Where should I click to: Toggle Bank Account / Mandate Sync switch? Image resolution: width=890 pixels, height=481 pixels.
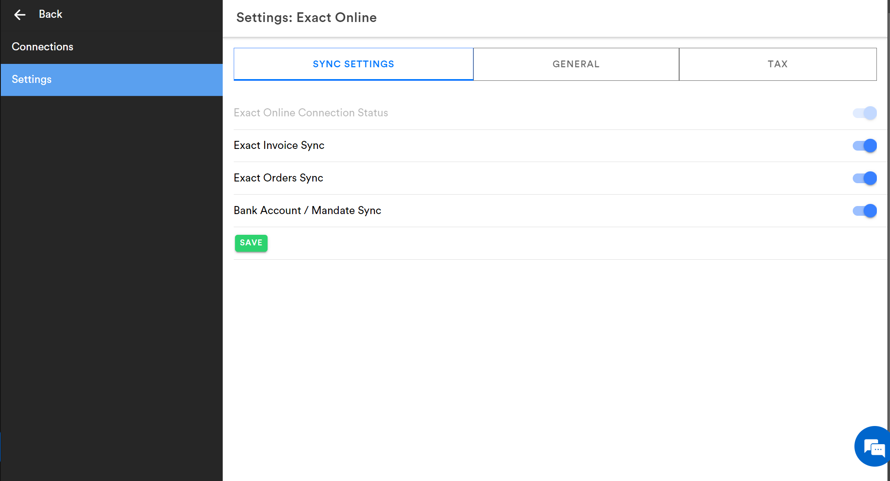865,211
